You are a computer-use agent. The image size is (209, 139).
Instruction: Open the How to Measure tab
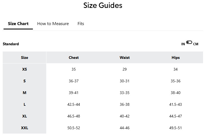coord(53,24)
